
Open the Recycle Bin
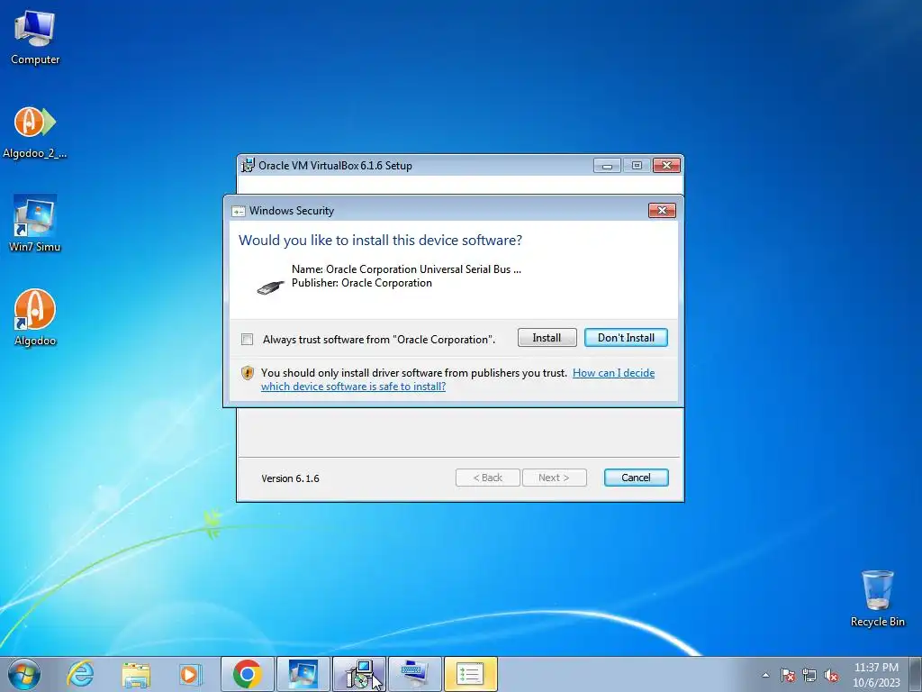tap(877, 598)
